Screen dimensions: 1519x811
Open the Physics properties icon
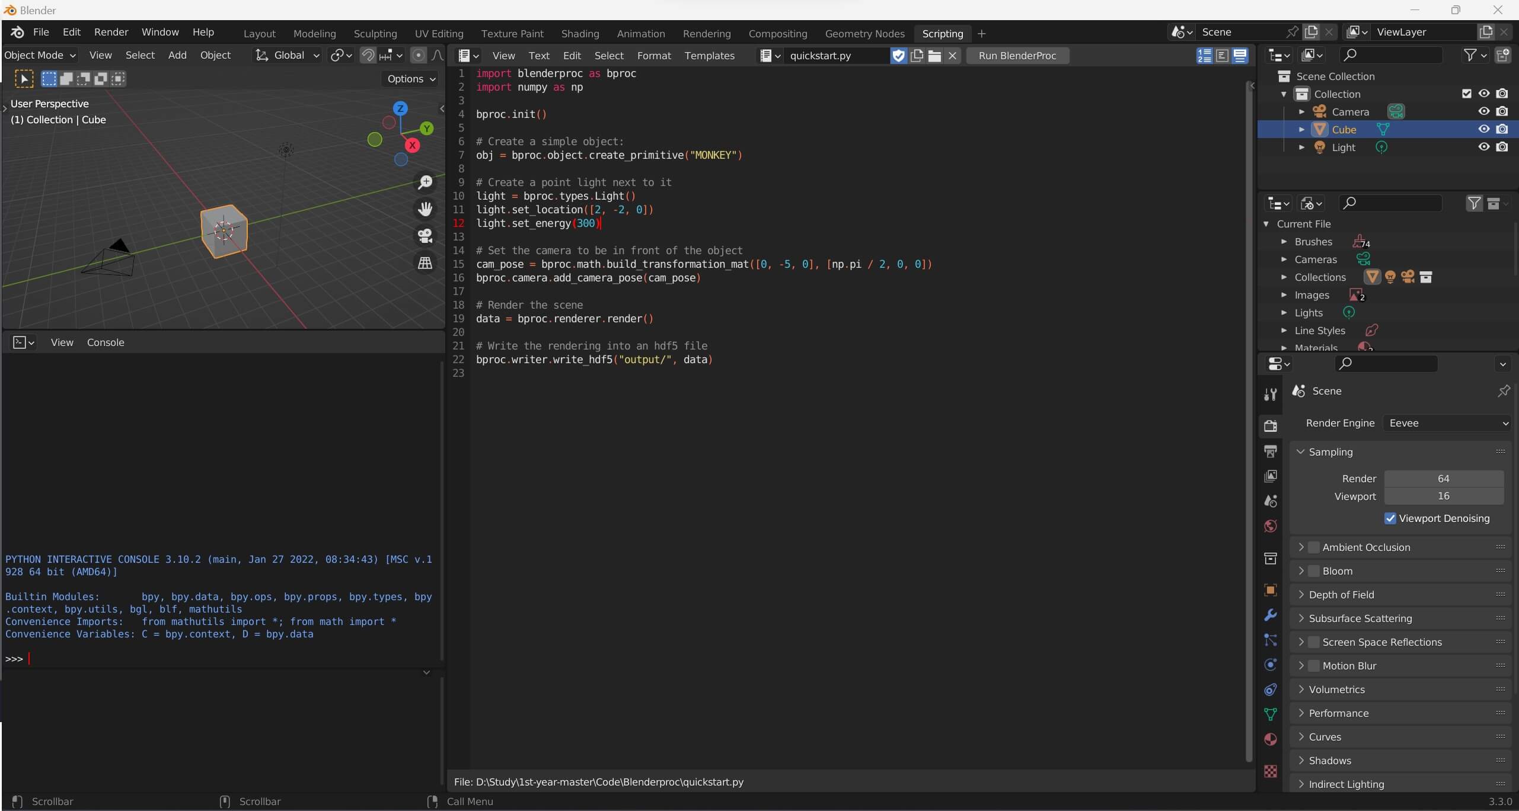1270,665
